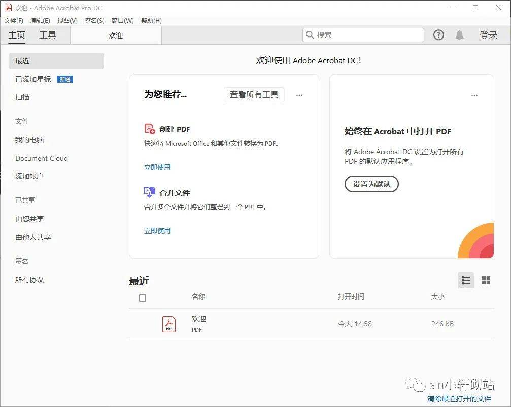Select 由他人共享 in the sidebar
This screenshot has height=407, width=511.
coord(33,237)
